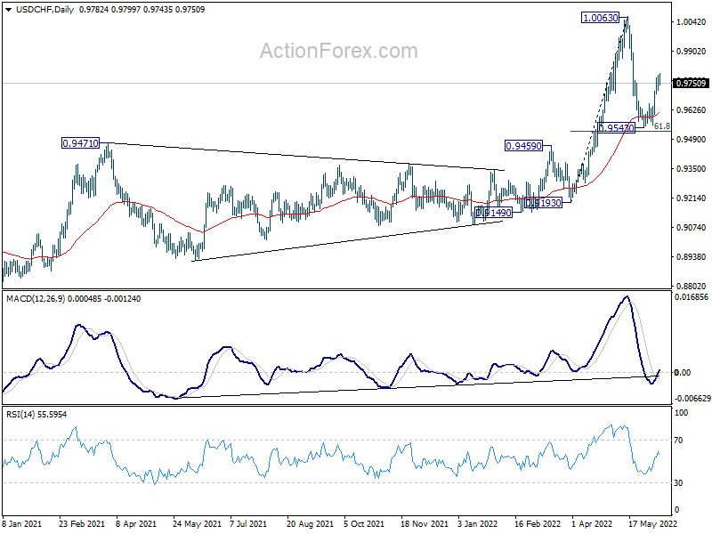
Task: Select the 20 Aug 2021 date label
Action: pos(310,523)
